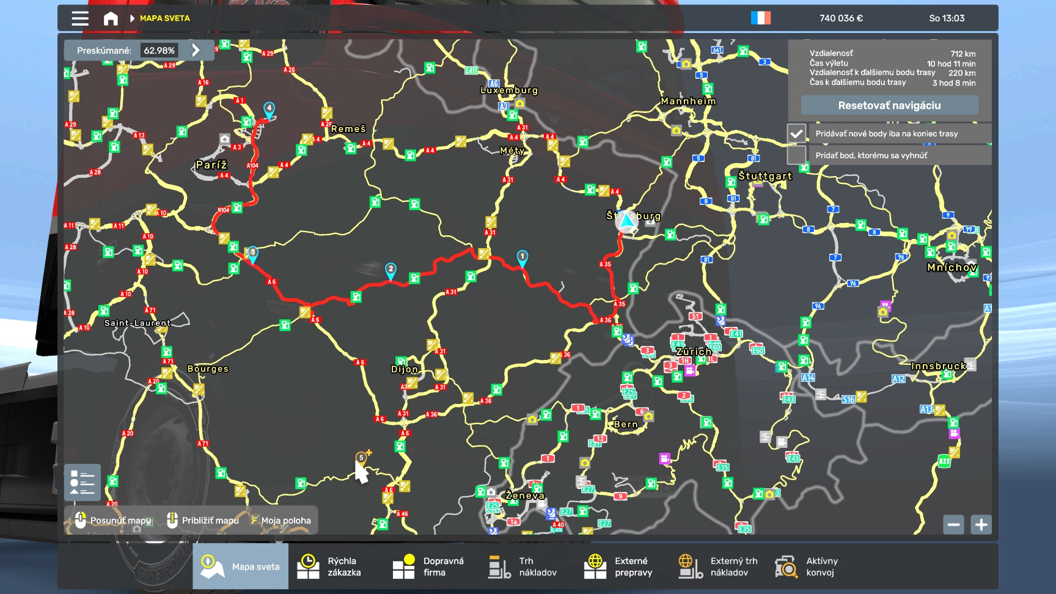The height and width of the screenshot is (594, 1056).
Task: Click the home icon in top bar
Action: 111,18
